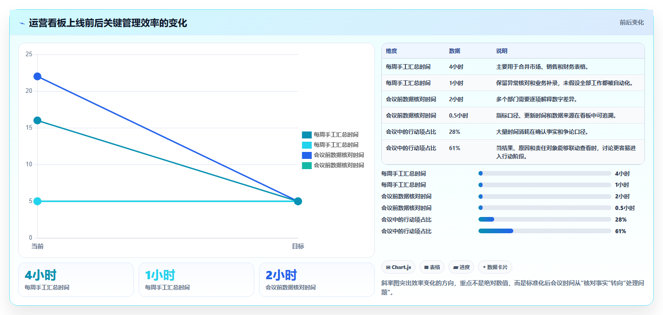Click the data point above the 目标 label
The image size is (663, 315).
(x=298, y=201)
